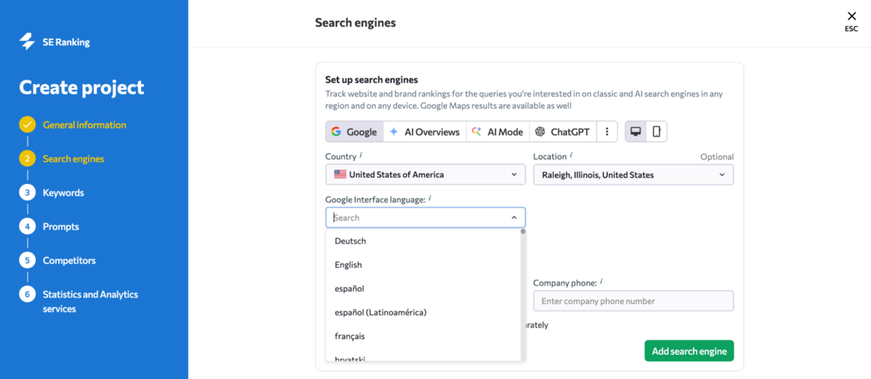
Task: Click the step 3 Keywords circle
Action: click(x=28, y=193)
